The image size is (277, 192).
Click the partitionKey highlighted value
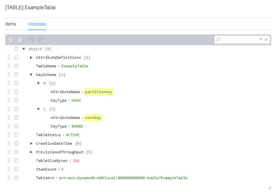tap(98, 92)
